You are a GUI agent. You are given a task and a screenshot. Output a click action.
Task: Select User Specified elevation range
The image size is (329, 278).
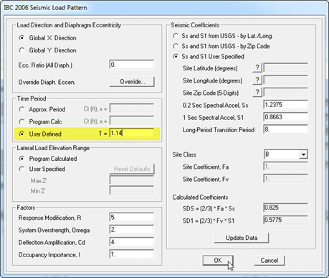coord(22,169)
